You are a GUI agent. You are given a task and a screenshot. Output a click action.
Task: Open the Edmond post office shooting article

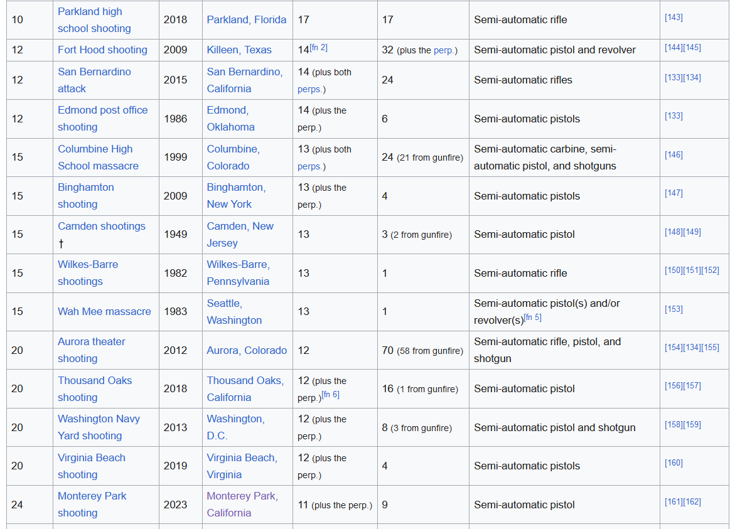click(x=103, y=119)
